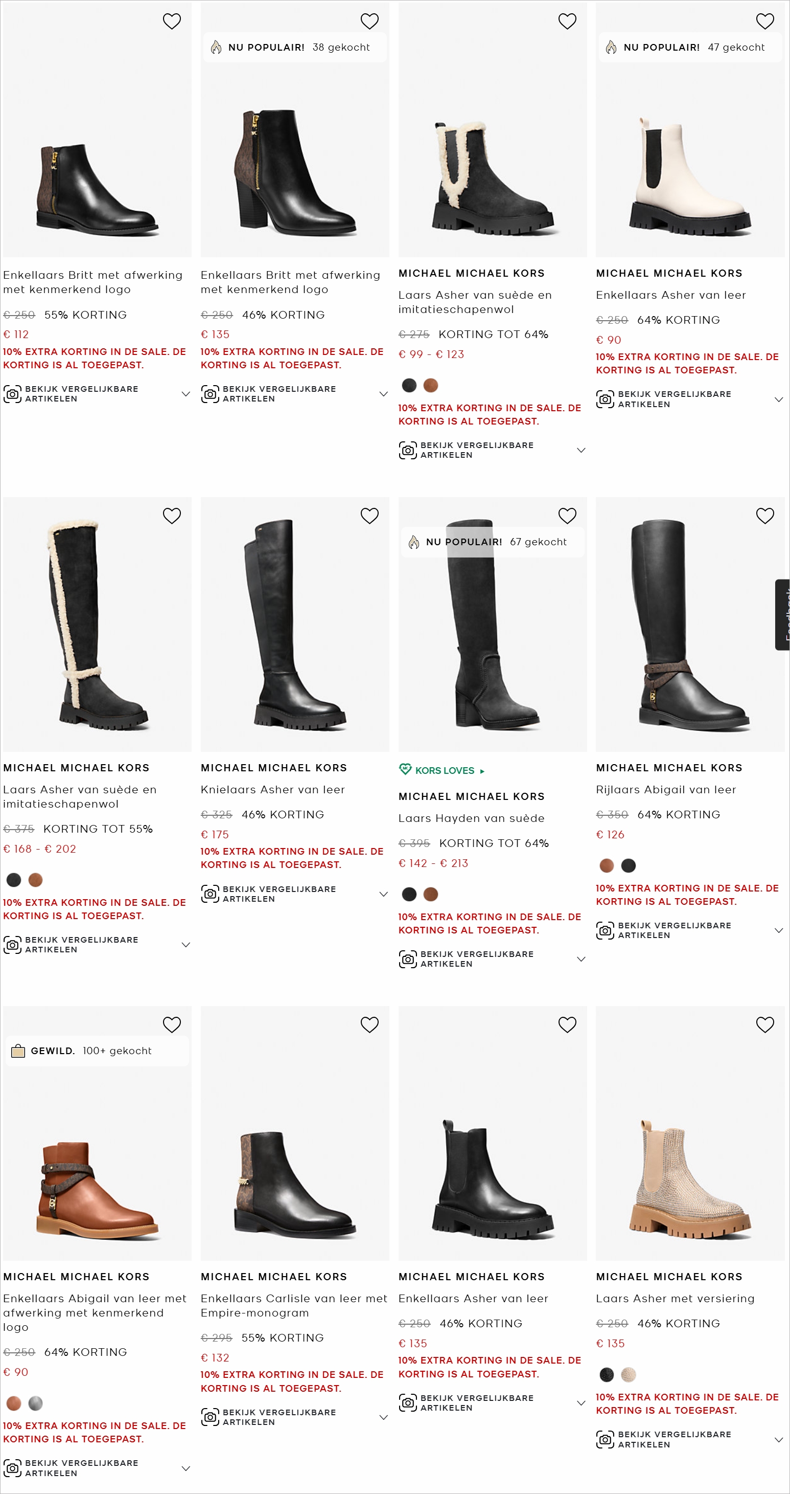
Task: Open the beige studded Laars Asher thumbnail
Action: point(690,1133)
